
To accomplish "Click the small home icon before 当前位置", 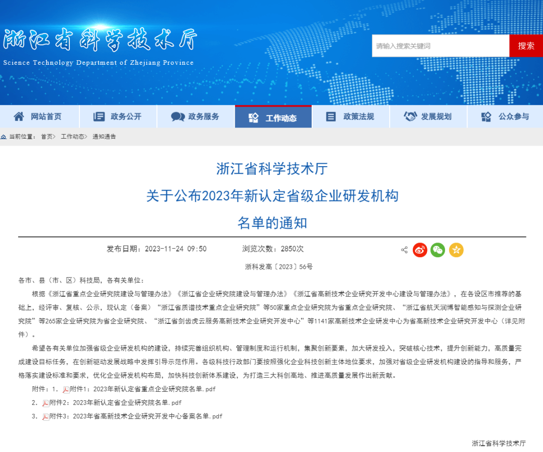I will click(x=4, y=137).
